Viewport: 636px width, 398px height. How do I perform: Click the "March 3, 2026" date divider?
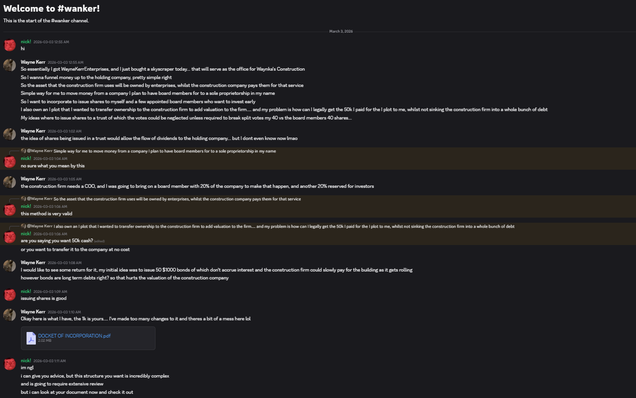[341, 31]
